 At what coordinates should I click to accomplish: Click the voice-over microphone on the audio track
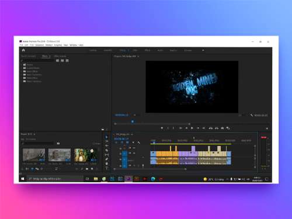pos(143,166)
